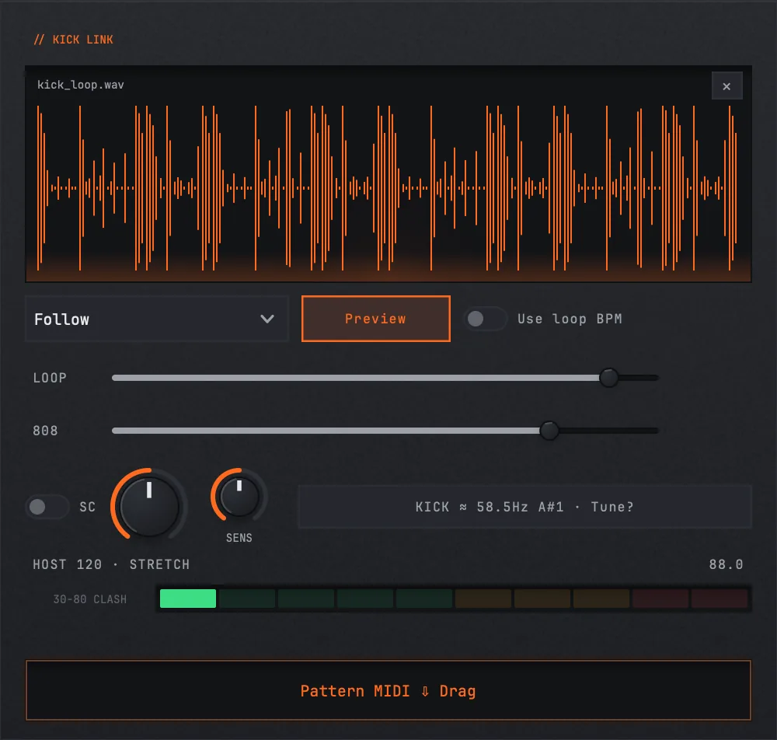Click the SENS knob label
The width and height of the screenshot is (777, 740).
pyautogui.click(x=239, y=538)
